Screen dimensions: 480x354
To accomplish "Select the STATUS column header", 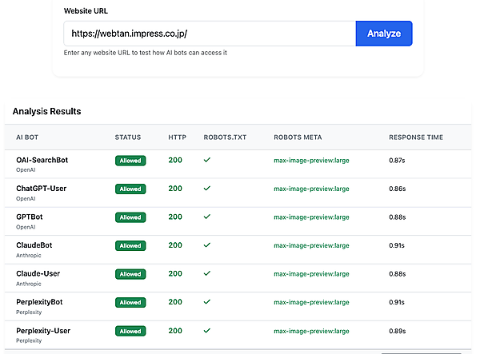I will click(x=128, y=137).
